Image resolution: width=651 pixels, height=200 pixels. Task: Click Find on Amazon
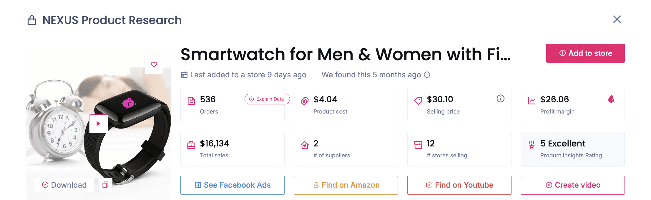[346, 185]
